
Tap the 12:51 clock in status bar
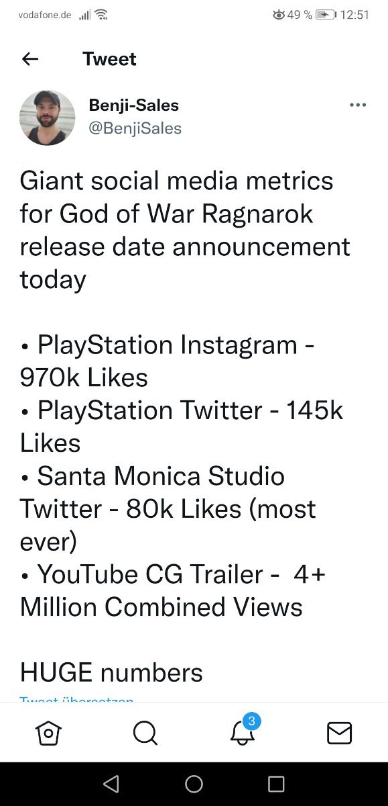pos(354,15)
